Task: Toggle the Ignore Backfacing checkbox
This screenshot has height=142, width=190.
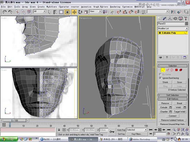Action: [160, 78]
